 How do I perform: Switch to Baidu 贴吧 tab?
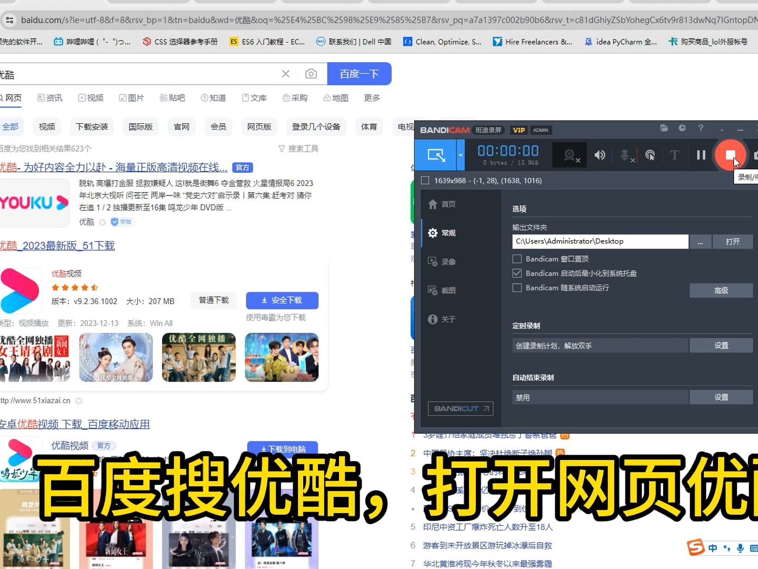pyautogui.click(x=172, y=98)
